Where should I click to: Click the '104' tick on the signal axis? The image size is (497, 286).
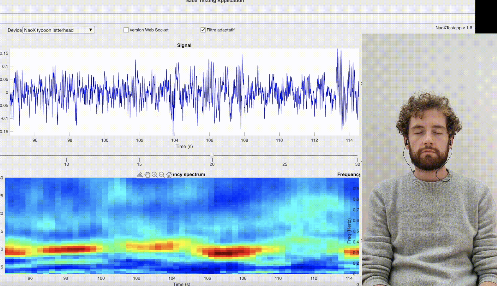tap(175, 140)
